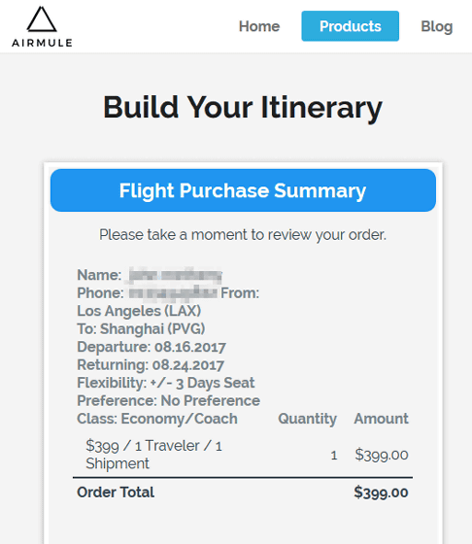Click the Departure date 08.16.2017
Screen dimensions: 472x544
[190, 347]
